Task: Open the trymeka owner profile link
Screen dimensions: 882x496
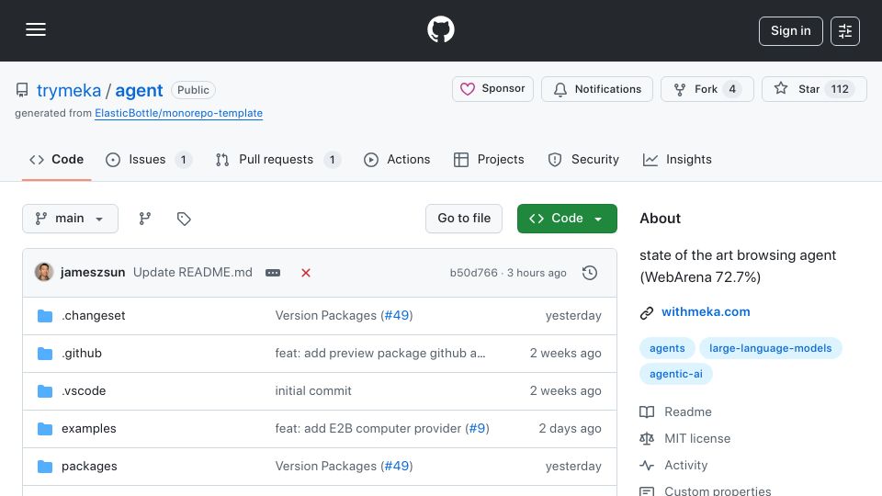Action: [x=69, y=91]
